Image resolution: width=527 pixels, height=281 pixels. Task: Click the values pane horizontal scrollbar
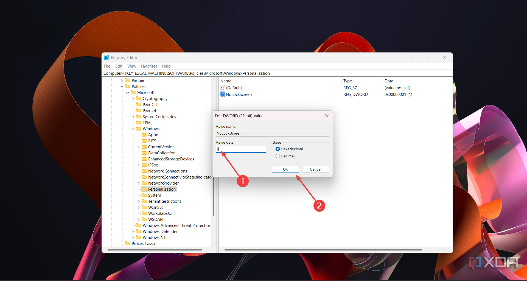click(x=323, y=250)
